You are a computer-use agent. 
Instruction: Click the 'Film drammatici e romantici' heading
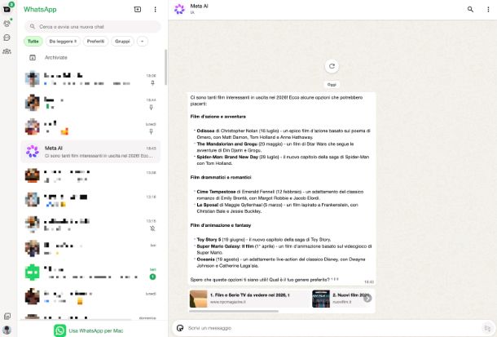[x=221, y=177]
